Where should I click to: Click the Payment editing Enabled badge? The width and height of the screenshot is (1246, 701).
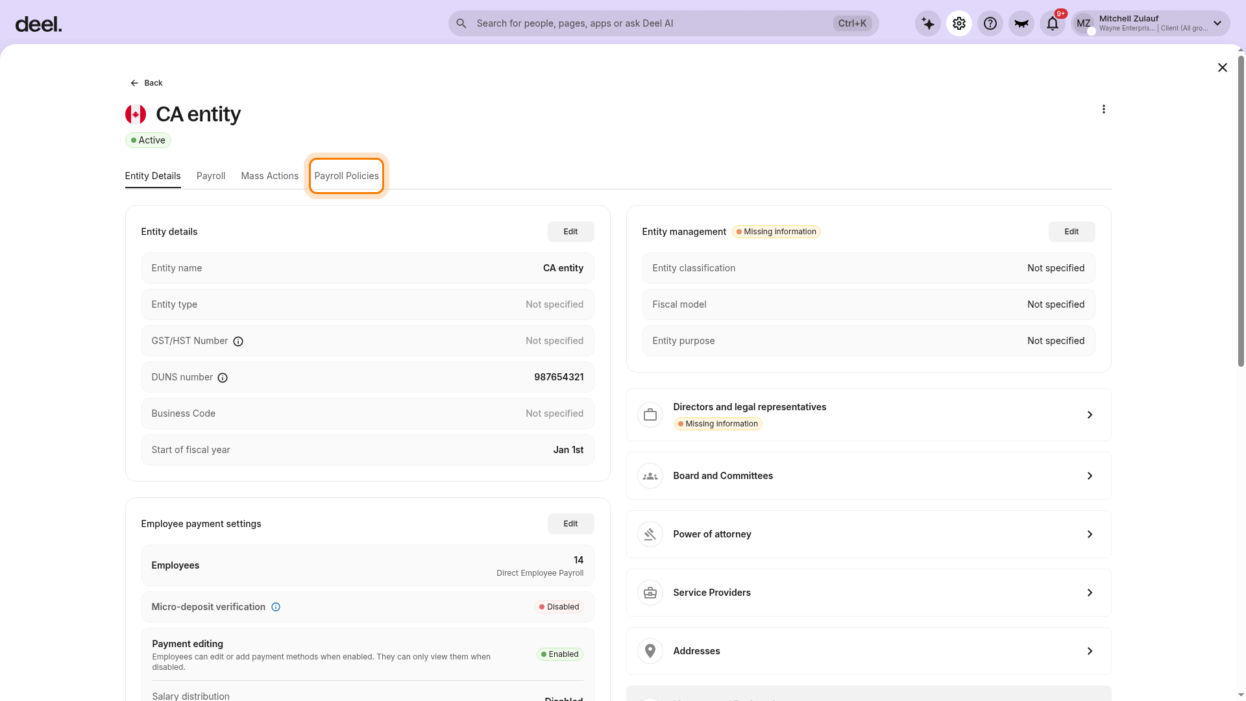[560, 654]
